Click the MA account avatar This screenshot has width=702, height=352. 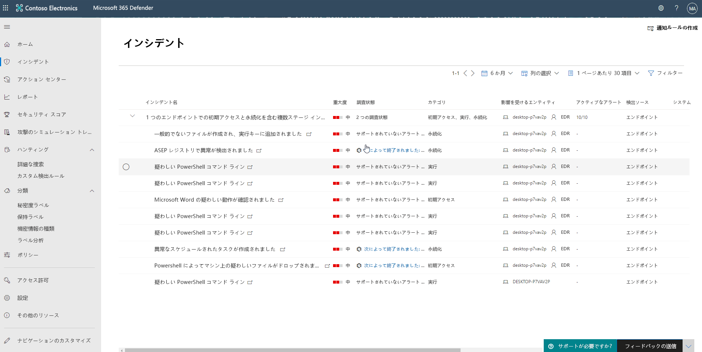tap(692, 8)
